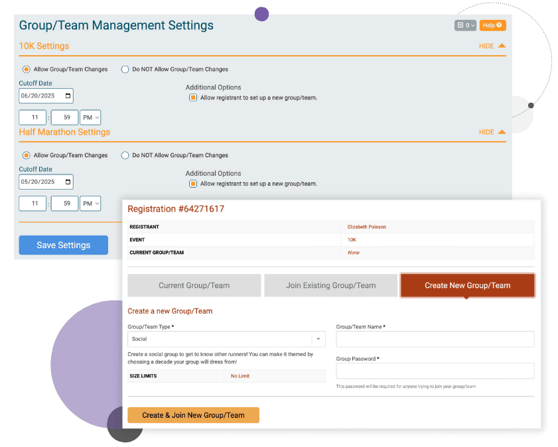Image resolution: width=558 pixels, height=447 pixels.
Task: Click the Half Marathon cutoff minutes field
Action: coord(65,204)
